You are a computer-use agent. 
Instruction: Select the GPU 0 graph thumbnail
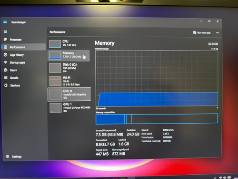coord(55,95)
